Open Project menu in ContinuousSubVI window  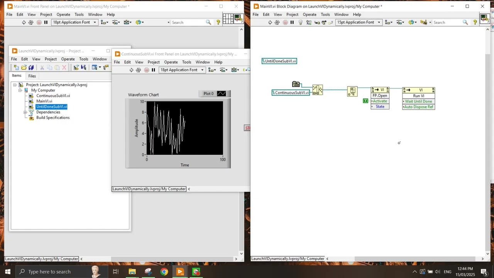(154, 62)
